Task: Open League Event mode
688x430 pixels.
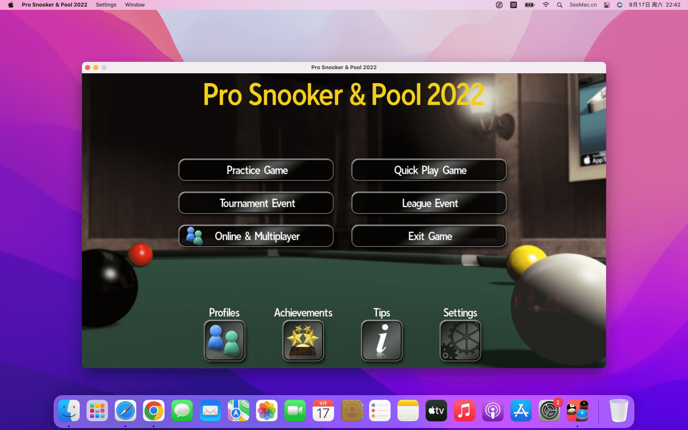Action: pyautogui.click(x=429, y=203)
